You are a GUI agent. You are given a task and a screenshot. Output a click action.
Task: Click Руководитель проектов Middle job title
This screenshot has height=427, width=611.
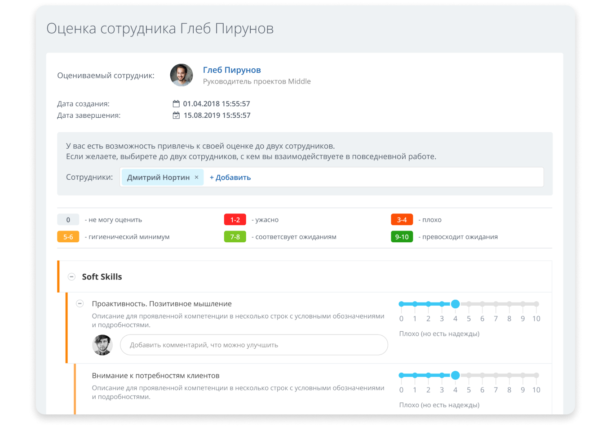tap(257, 81)
